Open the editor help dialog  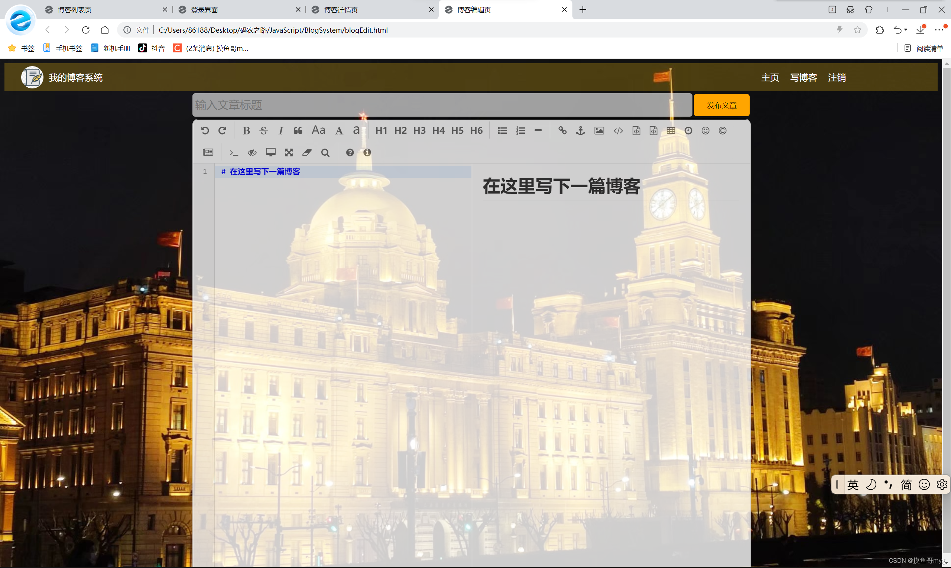pyautogui.click(x=350, y=152)
